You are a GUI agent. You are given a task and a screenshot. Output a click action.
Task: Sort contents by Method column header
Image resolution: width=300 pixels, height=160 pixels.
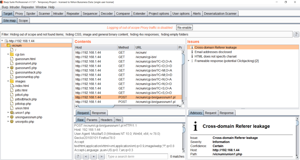tap(126, 47)
